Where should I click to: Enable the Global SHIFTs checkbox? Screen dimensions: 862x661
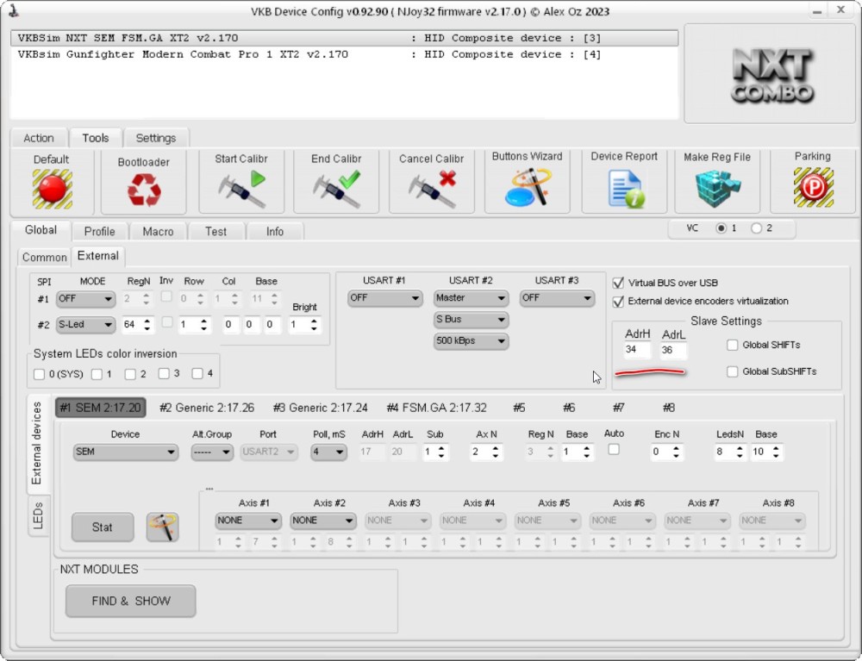[733, 345]
